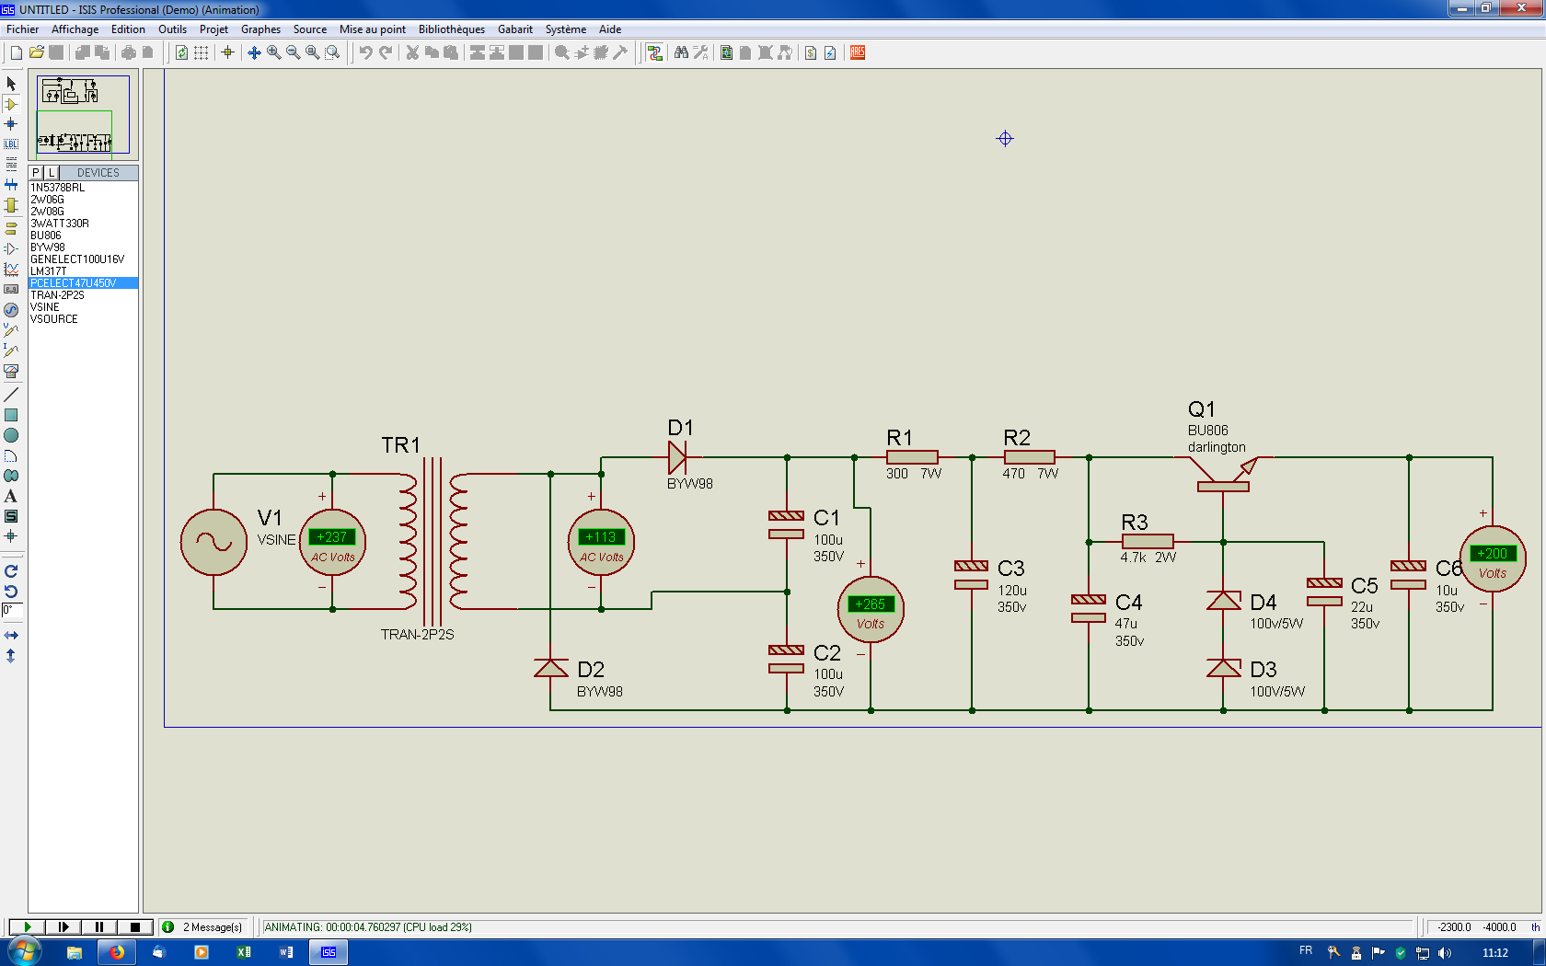Pick devices with the P button
The width and height of the screenshot is (1546, 966).
pyautogui.click(x=36, y=173)
